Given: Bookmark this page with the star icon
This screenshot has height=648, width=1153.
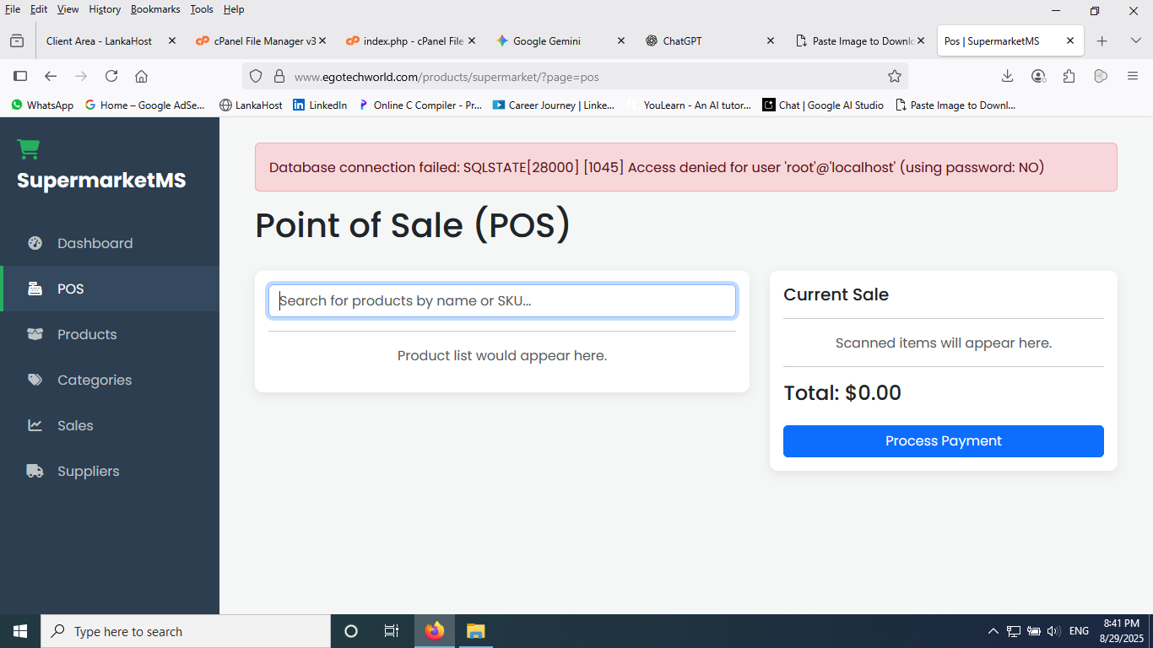Looking at the screenshot, I should pos(895,77).
